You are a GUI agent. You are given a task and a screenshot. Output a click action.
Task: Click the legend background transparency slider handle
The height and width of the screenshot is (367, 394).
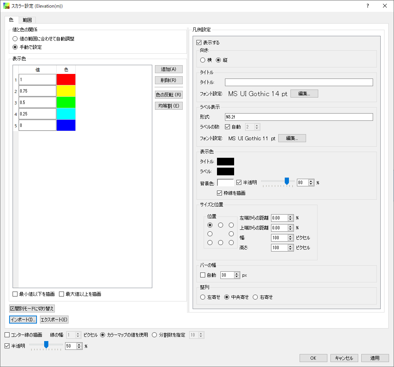pyautogui.click(x=287, y=181)
